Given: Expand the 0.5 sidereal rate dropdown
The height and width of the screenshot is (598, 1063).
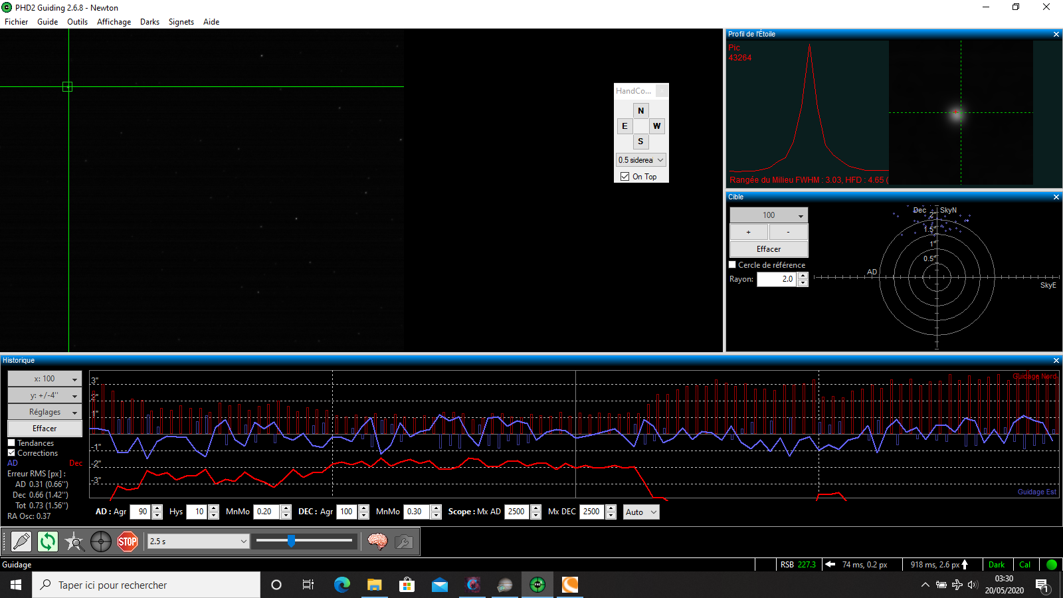Looking at the screenshot, I should point(641,160).
